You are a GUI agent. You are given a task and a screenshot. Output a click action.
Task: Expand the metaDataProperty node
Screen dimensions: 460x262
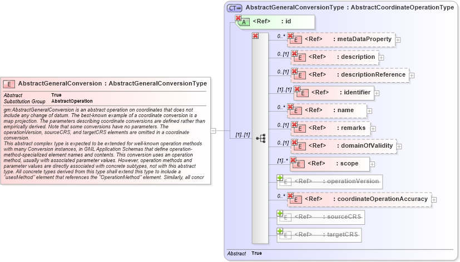pyautogui.click(x=398, y=40)
